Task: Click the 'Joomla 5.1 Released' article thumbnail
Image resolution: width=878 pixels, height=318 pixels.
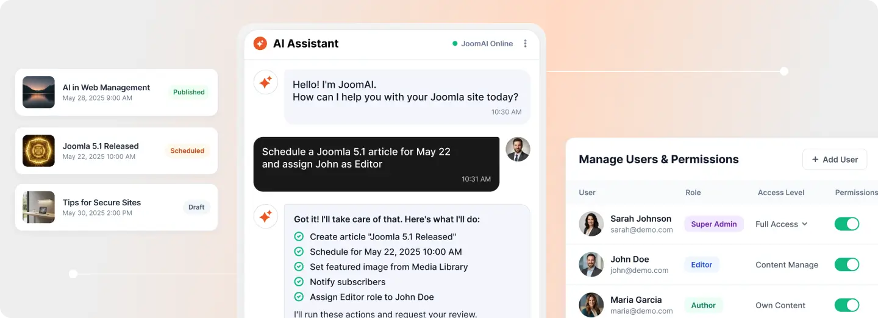Action: tap(38, 150)
